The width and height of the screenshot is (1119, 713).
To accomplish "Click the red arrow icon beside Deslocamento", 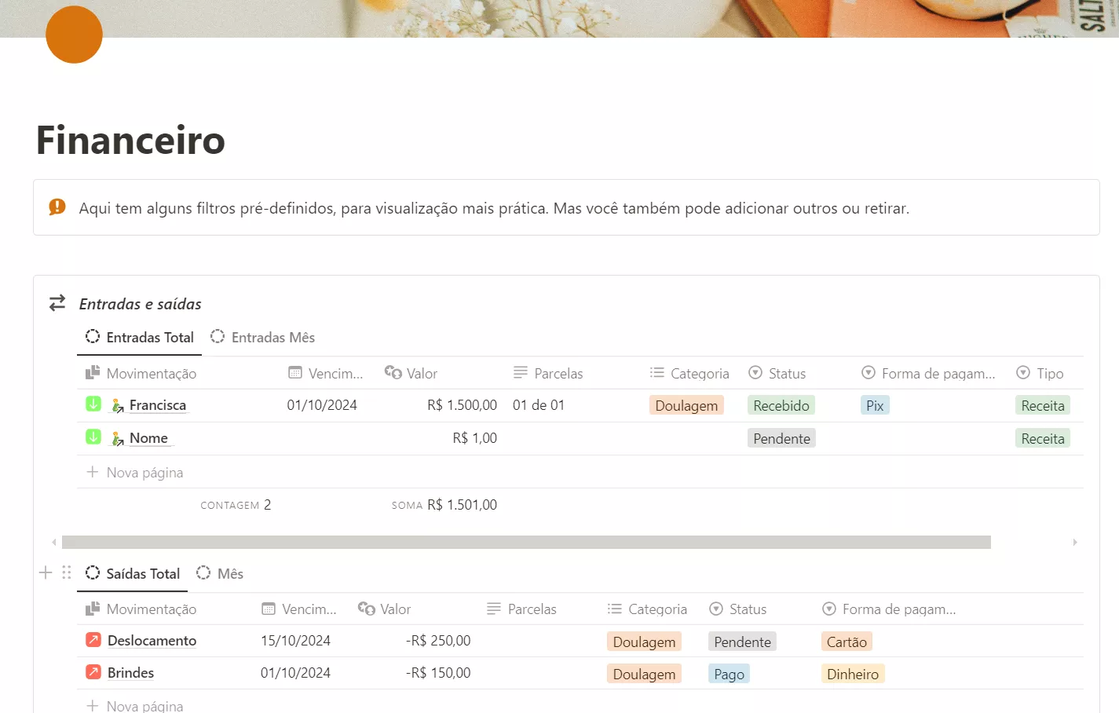I will [93, 640].
